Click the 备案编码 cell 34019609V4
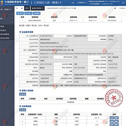Viewport: 126px width, 126px height. pos(112,20)
